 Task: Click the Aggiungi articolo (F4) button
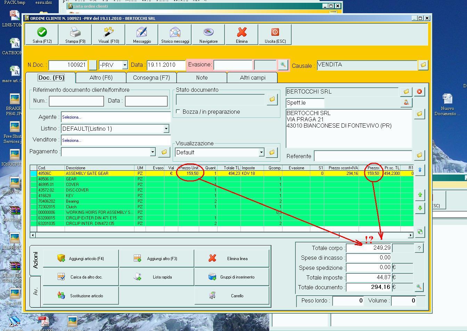tap(81, 258)
